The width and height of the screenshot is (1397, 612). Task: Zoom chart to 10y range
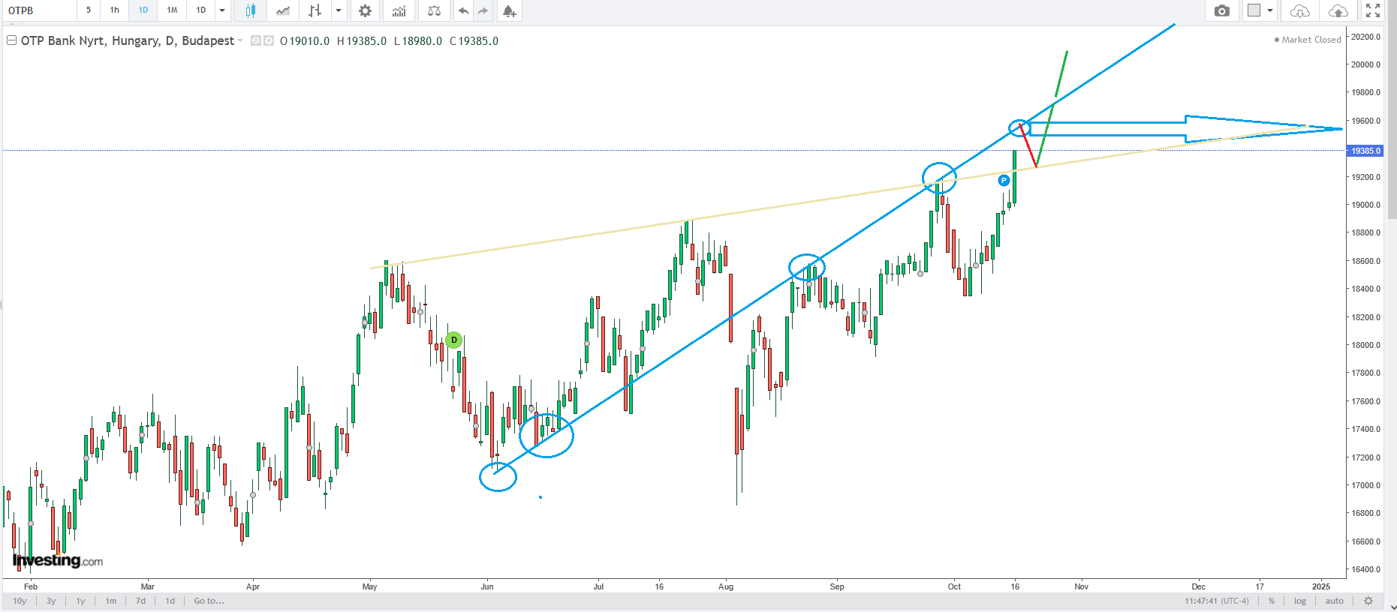pyautogui.click(x=20, y=601)
